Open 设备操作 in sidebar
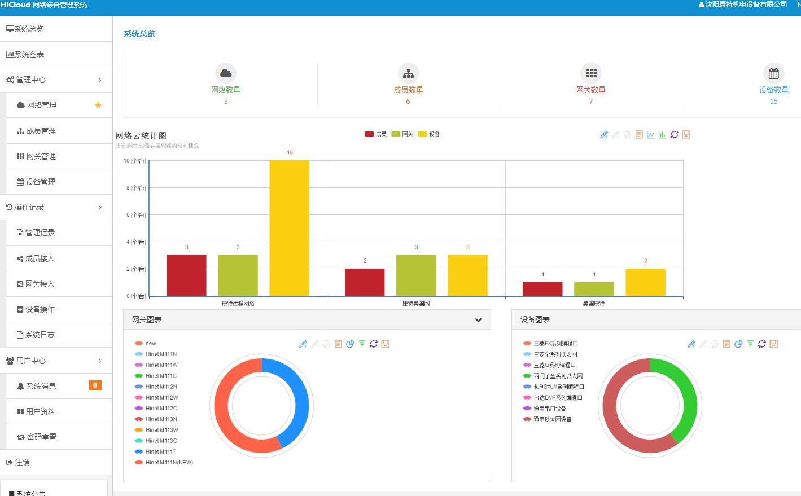The image size is (801, 496). tap(59, 309)
